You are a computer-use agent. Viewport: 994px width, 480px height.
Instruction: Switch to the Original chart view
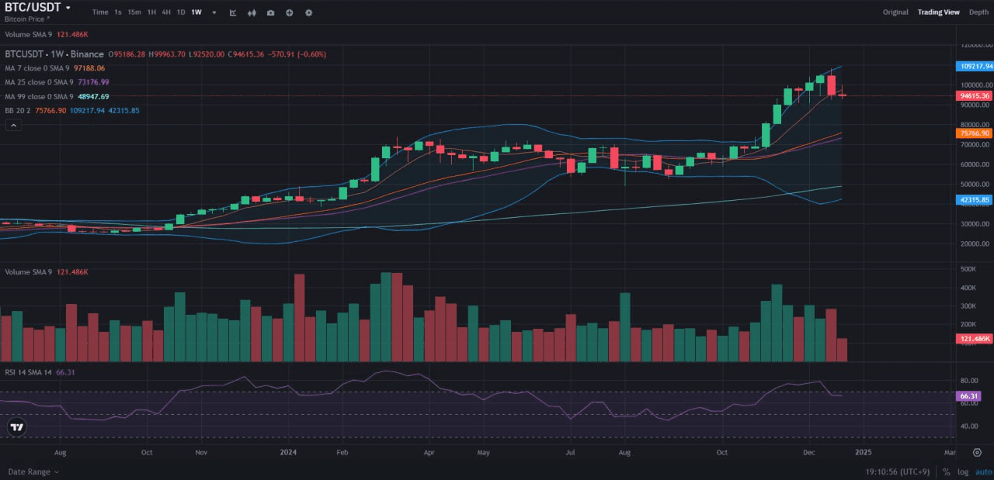coord(895,12)
